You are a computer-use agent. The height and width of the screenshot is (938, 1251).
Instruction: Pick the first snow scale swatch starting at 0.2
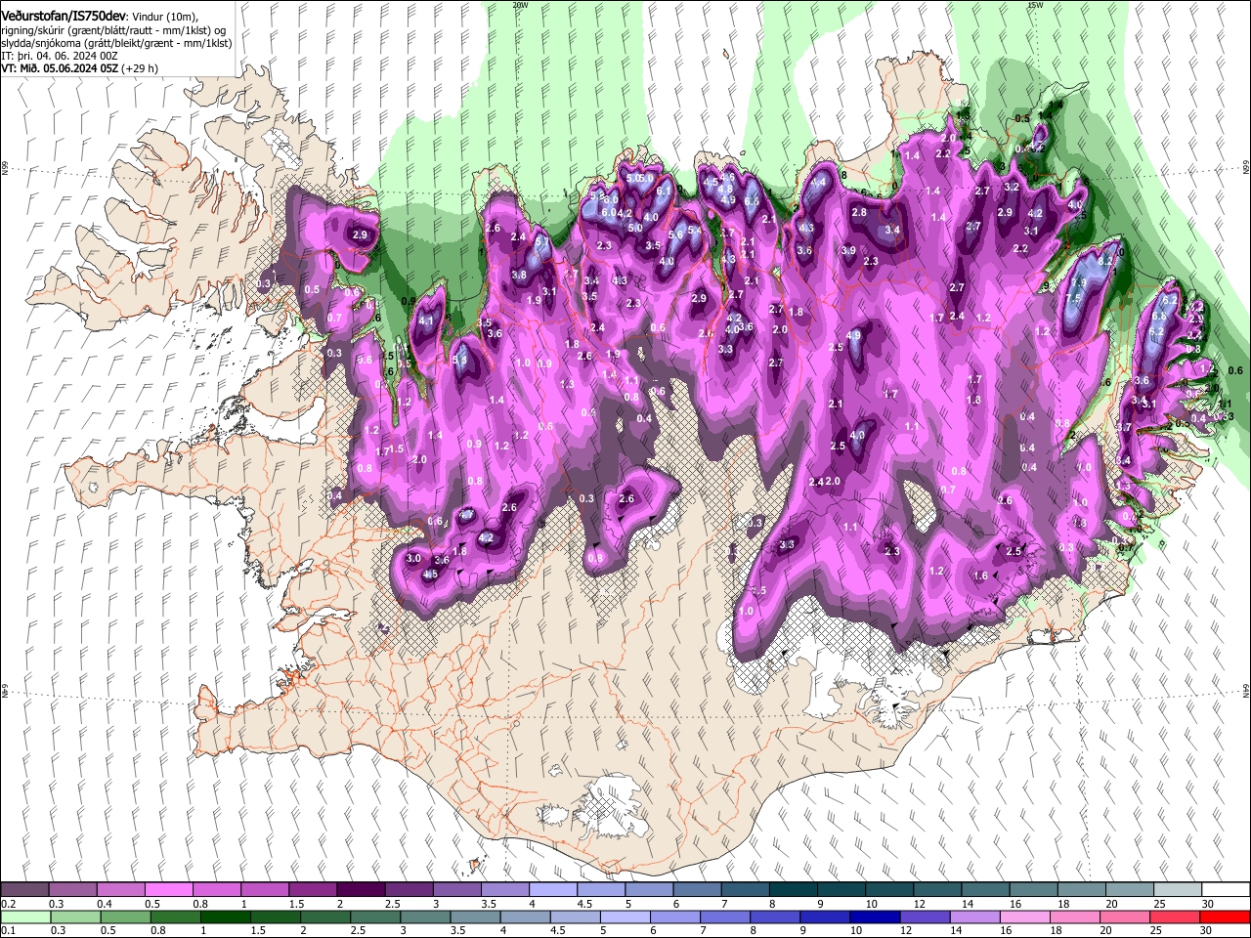(x=24, y=890)
